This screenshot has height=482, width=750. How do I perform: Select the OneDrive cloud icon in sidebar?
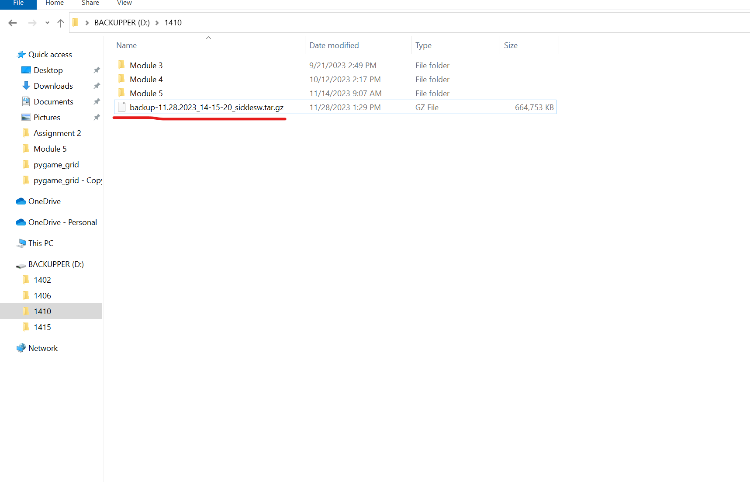pos(21,201)
